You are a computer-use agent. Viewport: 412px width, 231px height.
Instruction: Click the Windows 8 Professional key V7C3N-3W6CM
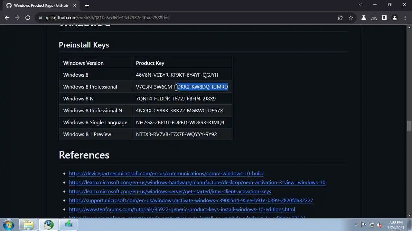[182, 87]
